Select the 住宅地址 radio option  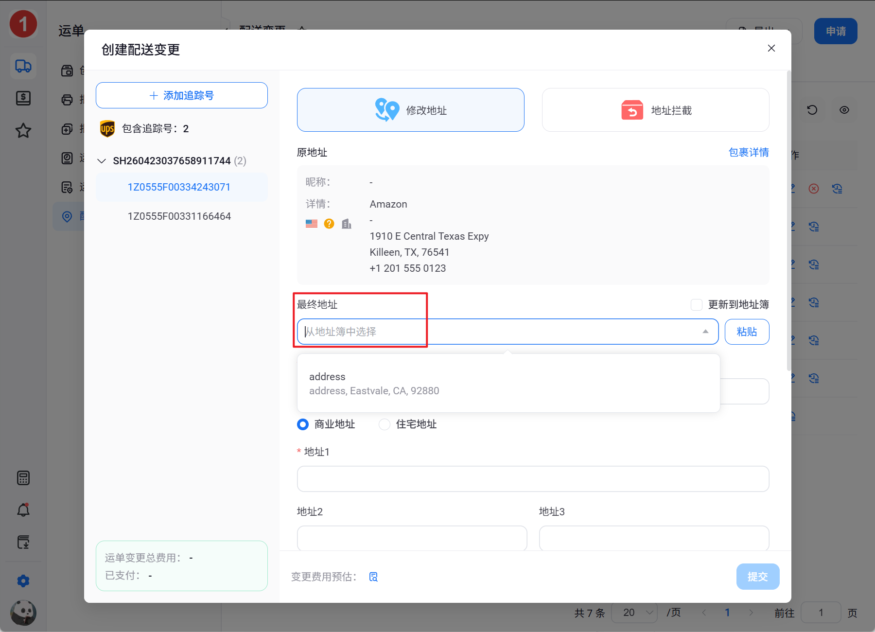click(x=385, y=424)
